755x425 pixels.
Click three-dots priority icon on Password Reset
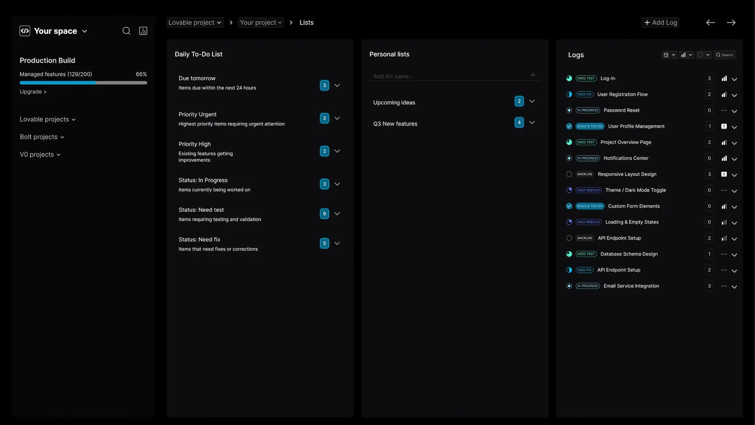(x=724, y=110)
